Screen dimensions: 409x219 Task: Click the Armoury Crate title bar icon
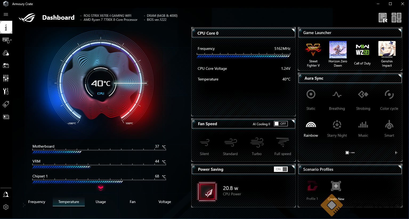(x=6, y=4)
